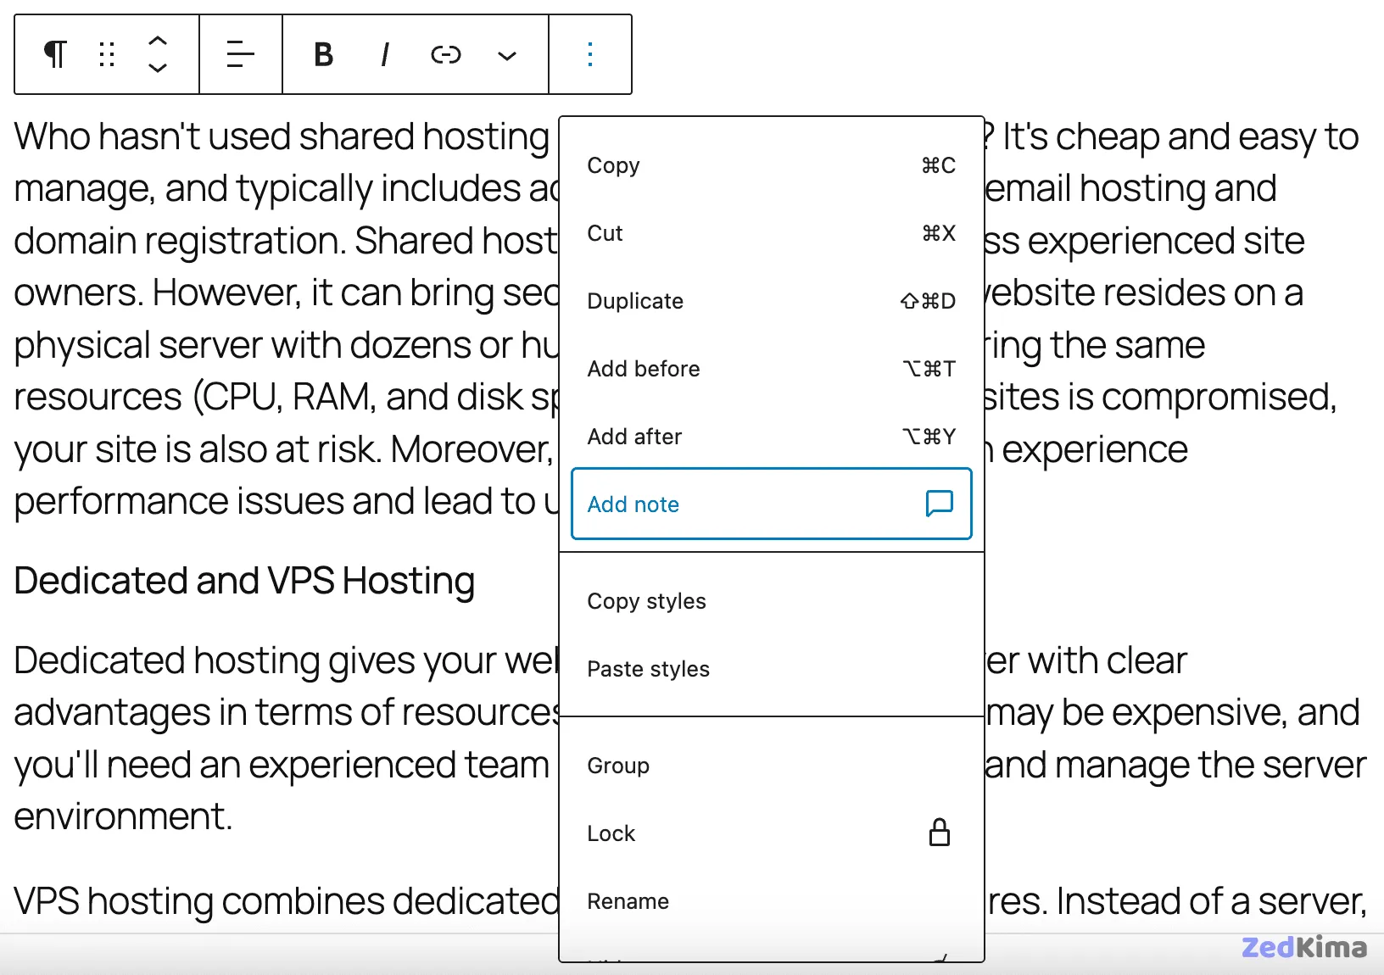Select Copy styles option

click(771, 601)
